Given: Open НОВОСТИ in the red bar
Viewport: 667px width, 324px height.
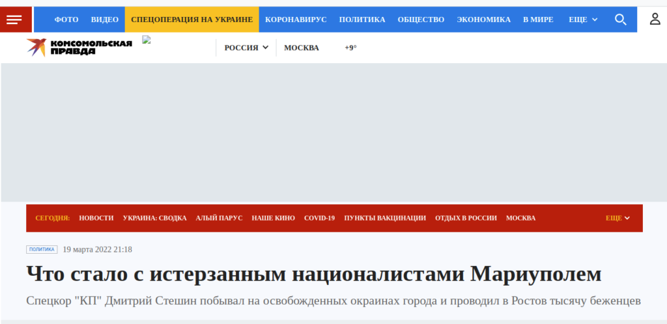Looking at the screenshot, I should click(x=96, y=218).
